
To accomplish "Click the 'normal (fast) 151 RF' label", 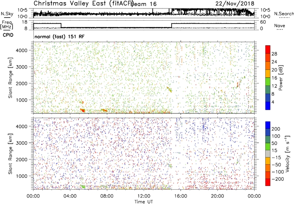I will pyautogui.click(x=60, y=36).
